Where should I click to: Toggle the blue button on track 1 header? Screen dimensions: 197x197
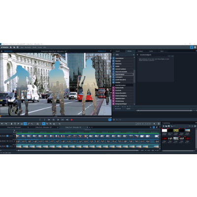(x=7, y=136)
